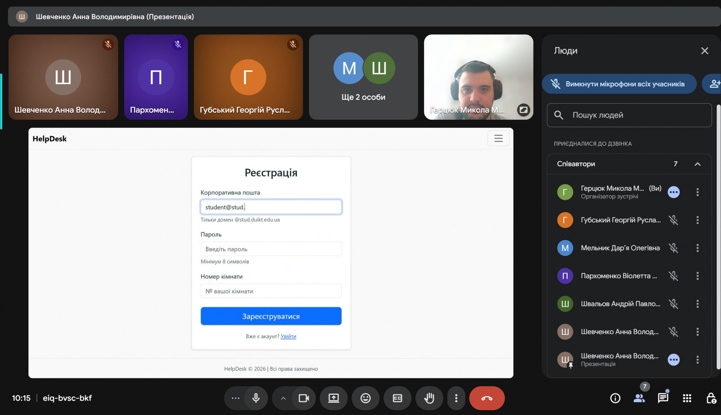Open the activities grid icon
This screenshot has width=721, height=415.
click(687, 398)
